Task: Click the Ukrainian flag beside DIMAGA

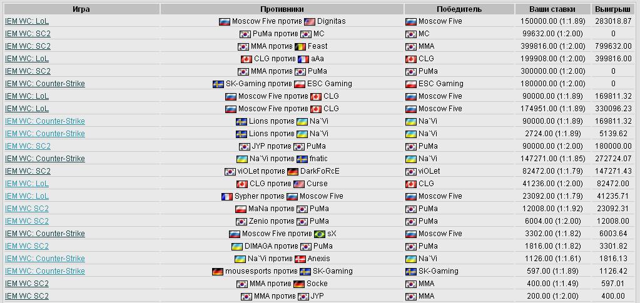Action: [x=236, y=247]
